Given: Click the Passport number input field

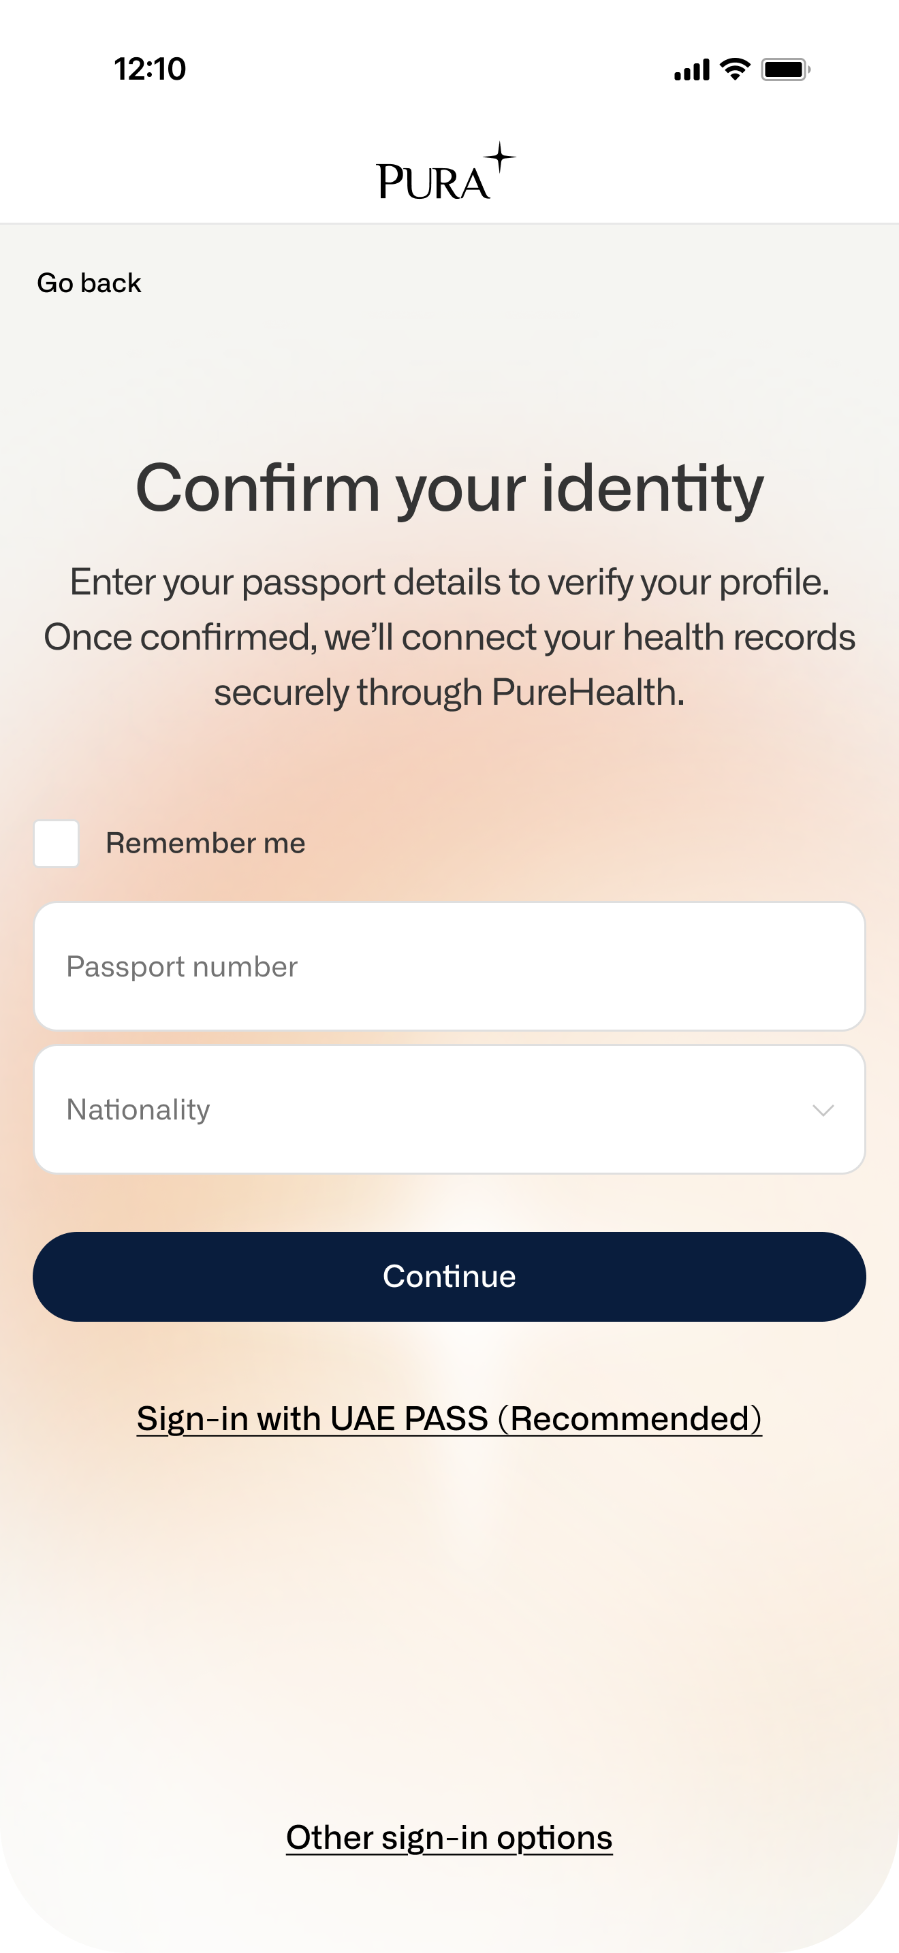Looking at the screenshot, I should pyautogui.click(x=449, y=967).
